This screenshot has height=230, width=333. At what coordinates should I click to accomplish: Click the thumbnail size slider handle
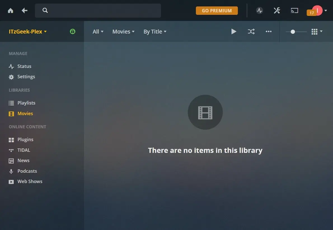tap(293, 32)
